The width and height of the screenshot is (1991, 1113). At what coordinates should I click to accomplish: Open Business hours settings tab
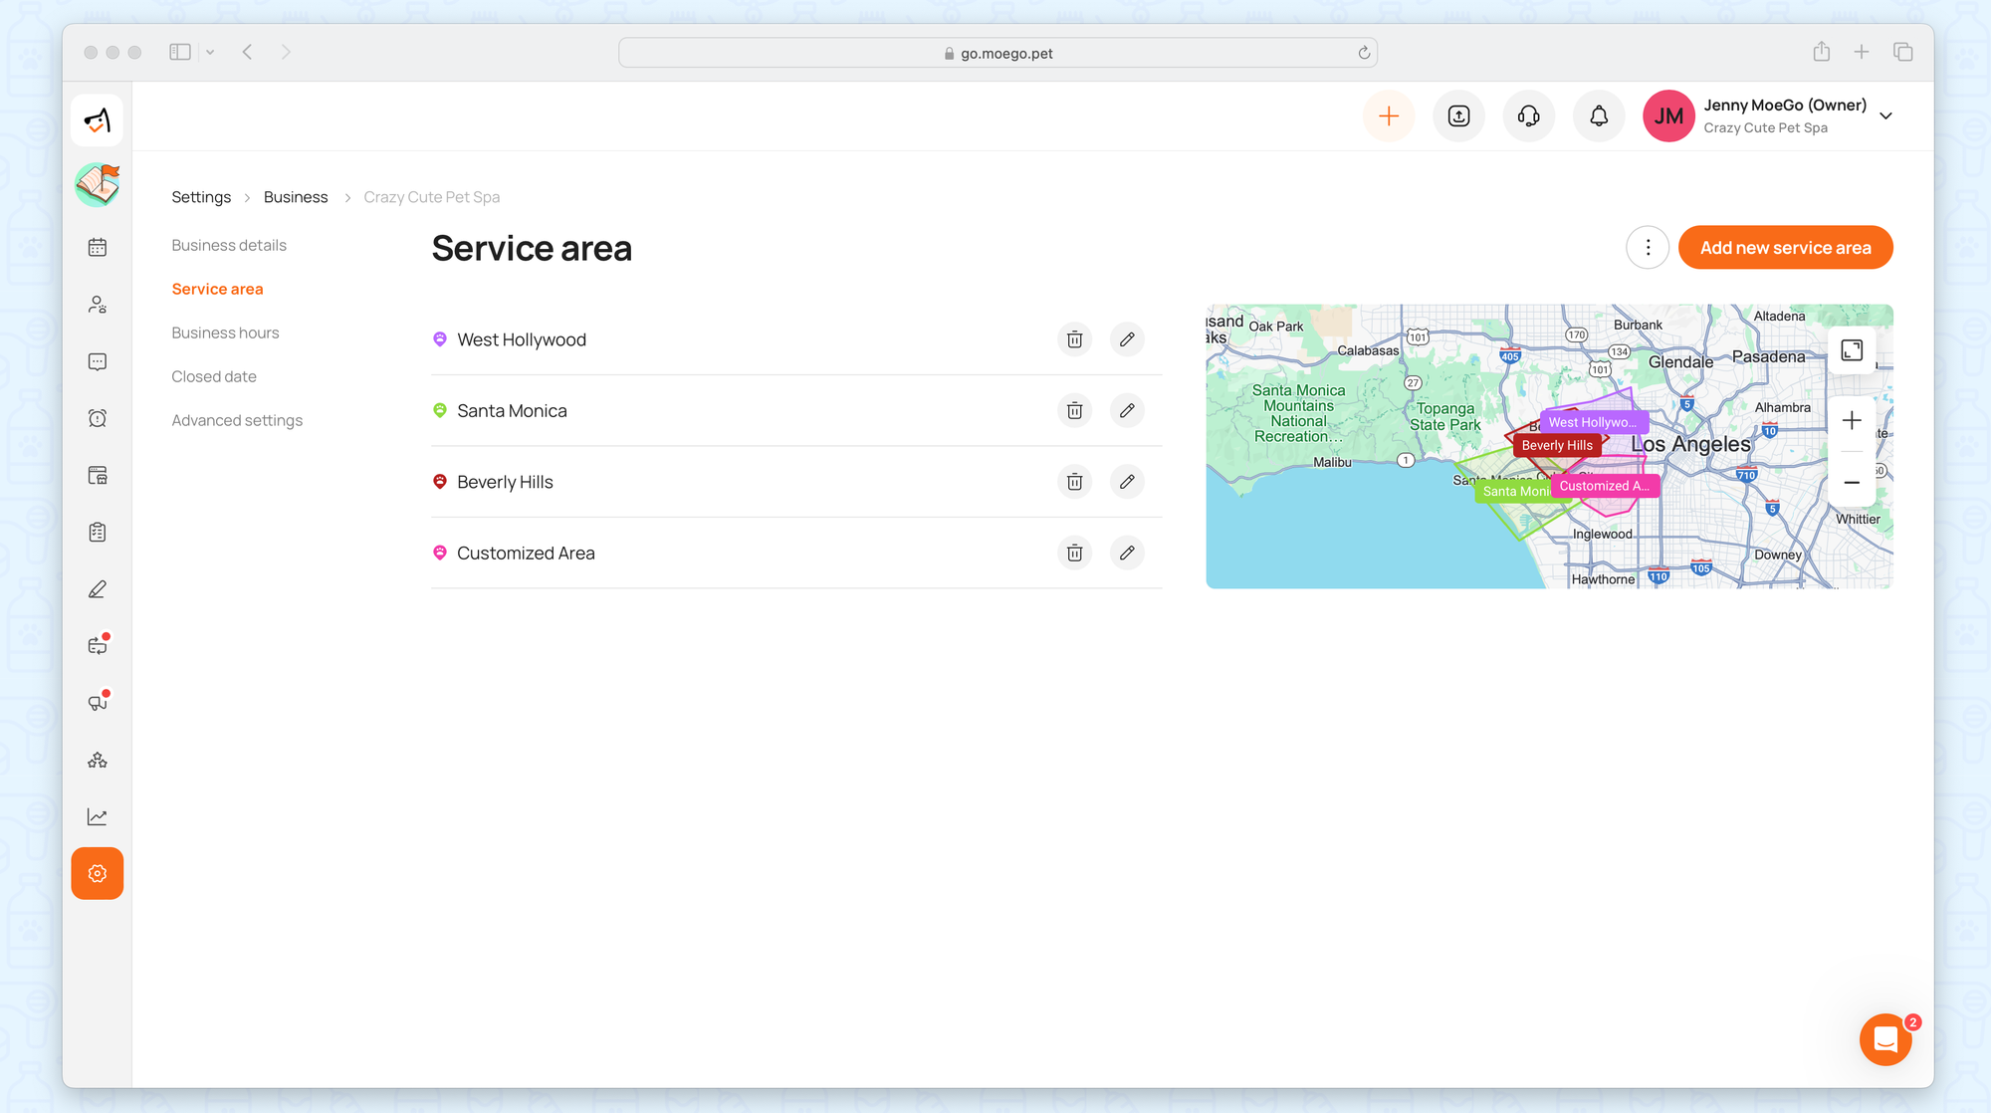pos(225,333)
